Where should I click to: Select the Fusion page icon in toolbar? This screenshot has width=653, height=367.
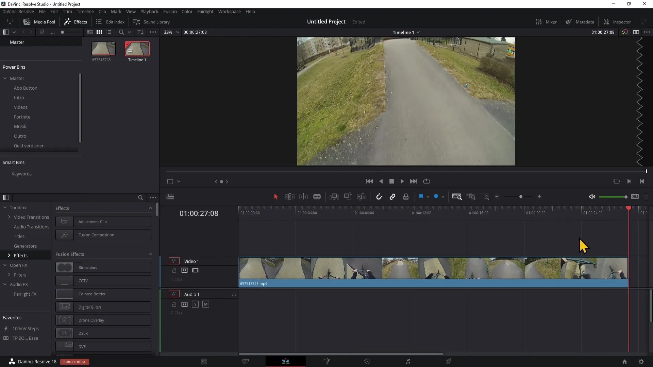(x=326, y=362)
